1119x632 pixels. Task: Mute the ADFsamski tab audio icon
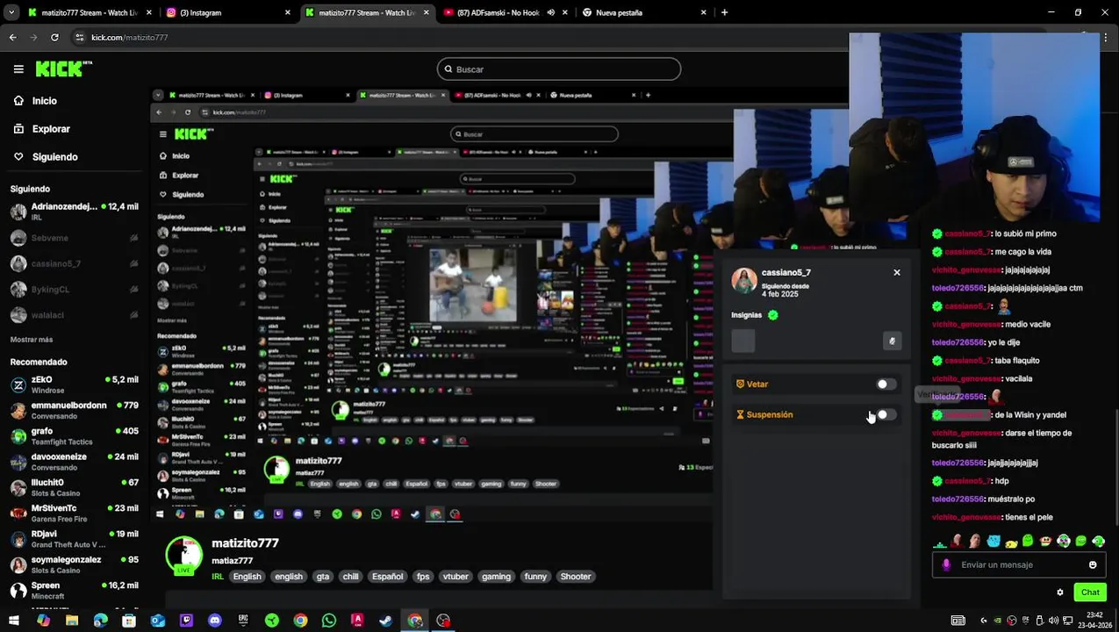tap(551, 12)
